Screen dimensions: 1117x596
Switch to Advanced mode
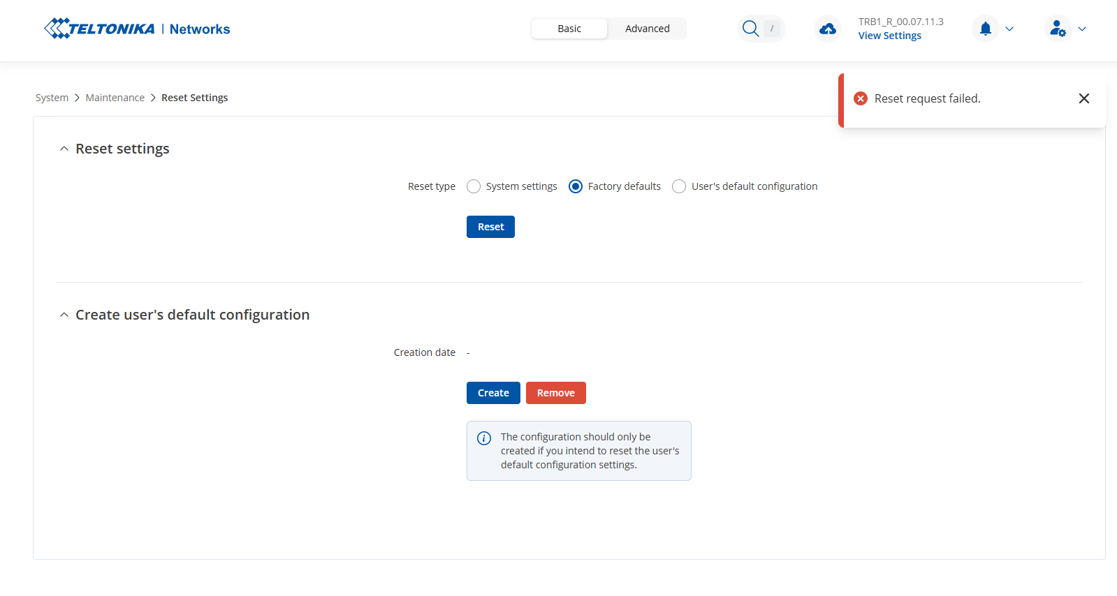tap(648, 29)
